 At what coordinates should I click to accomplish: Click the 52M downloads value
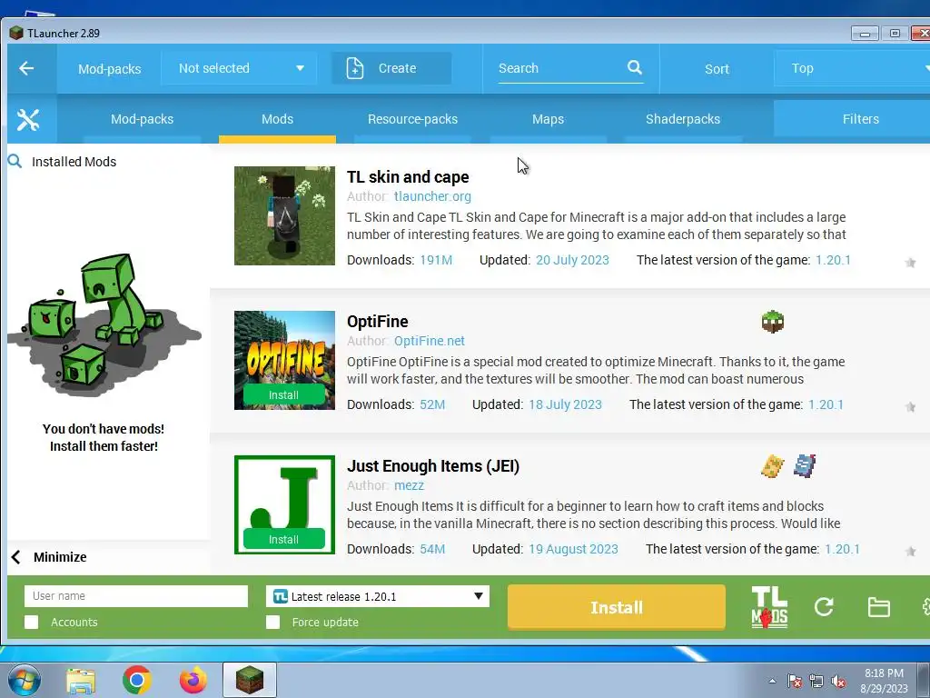point(432,404)
